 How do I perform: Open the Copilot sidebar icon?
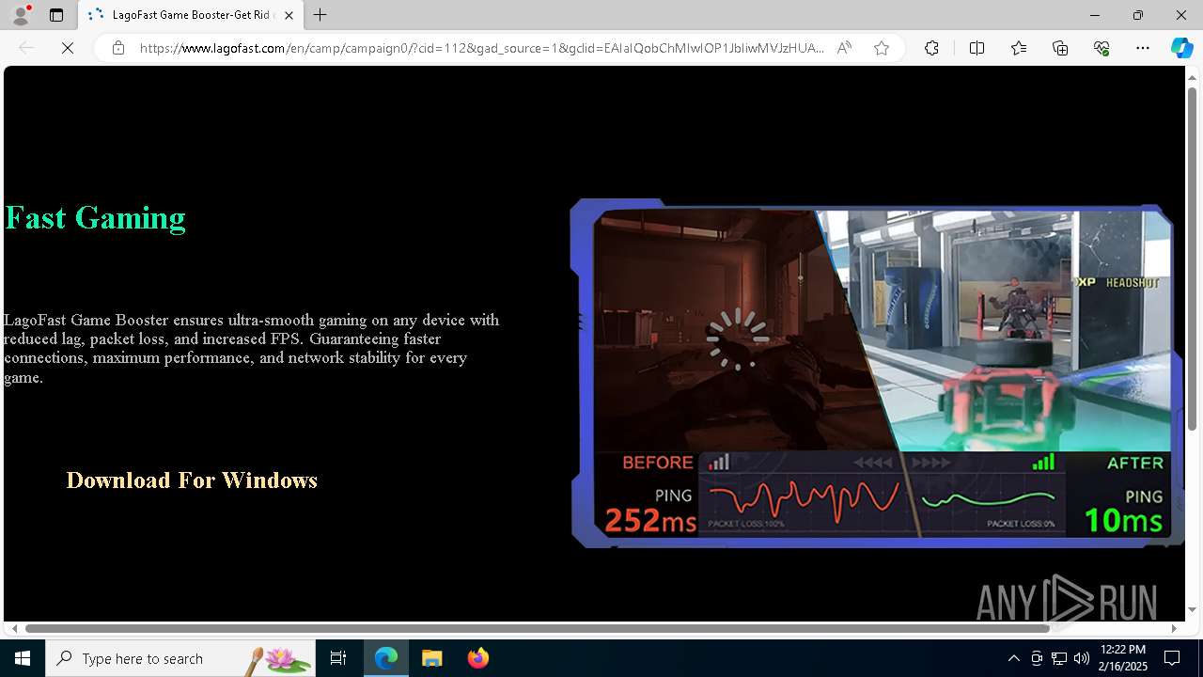pyautogui.click(x=1181, y=48)
